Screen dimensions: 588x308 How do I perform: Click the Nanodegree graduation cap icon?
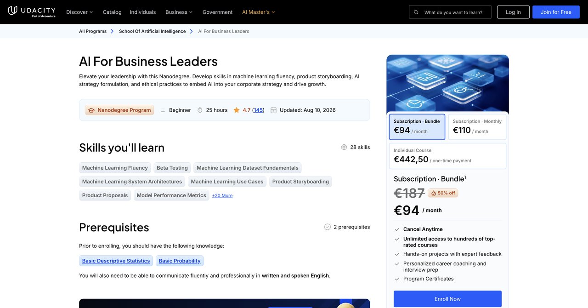click(x=91, y=110)
